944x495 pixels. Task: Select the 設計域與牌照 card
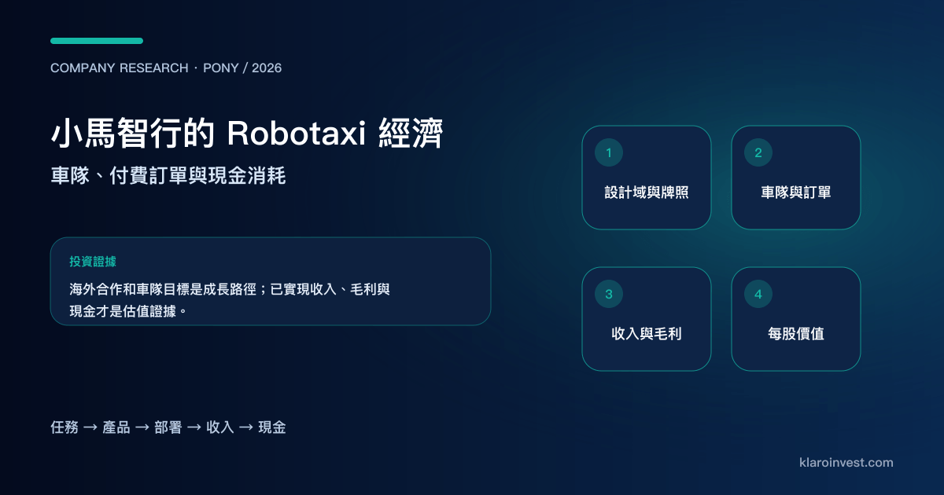pyautogui.click(x=647, y=178)
